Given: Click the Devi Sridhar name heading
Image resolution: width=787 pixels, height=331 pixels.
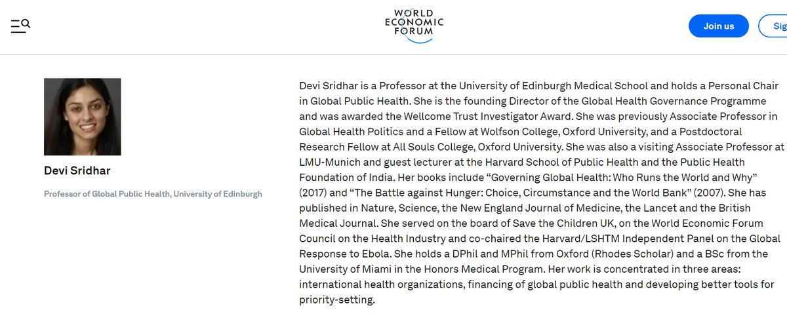Looking at the screenshot, I should click(x=75, y=172).
